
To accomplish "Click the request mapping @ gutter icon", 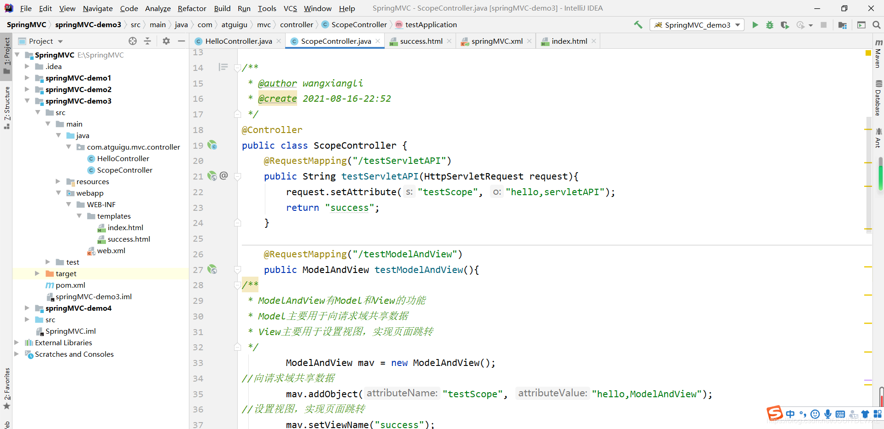I will tap(224, 175).
